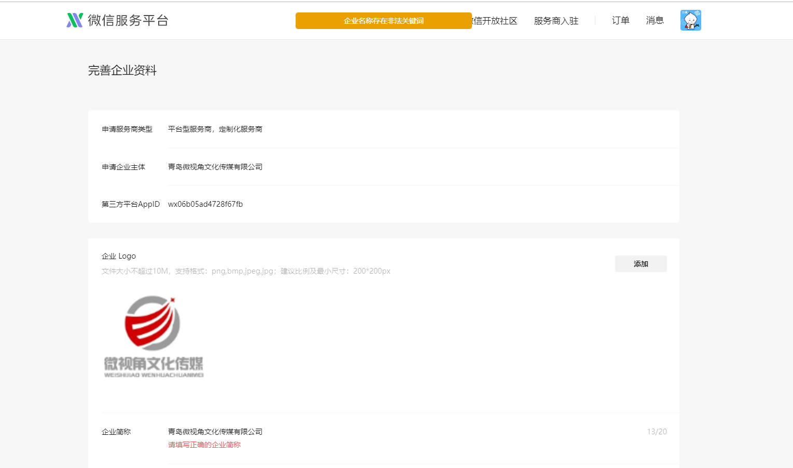
Task: Click the 申请服务商类型 label
Action: point(127,129)
